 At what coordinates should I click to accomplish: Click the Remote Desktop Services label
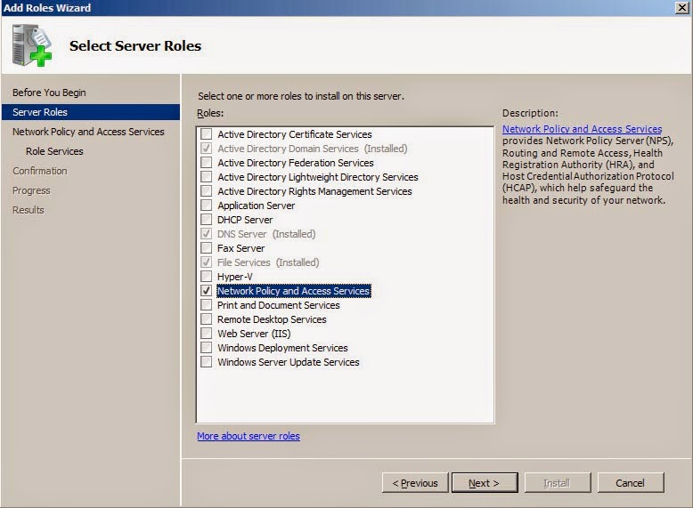coord(272,319)
